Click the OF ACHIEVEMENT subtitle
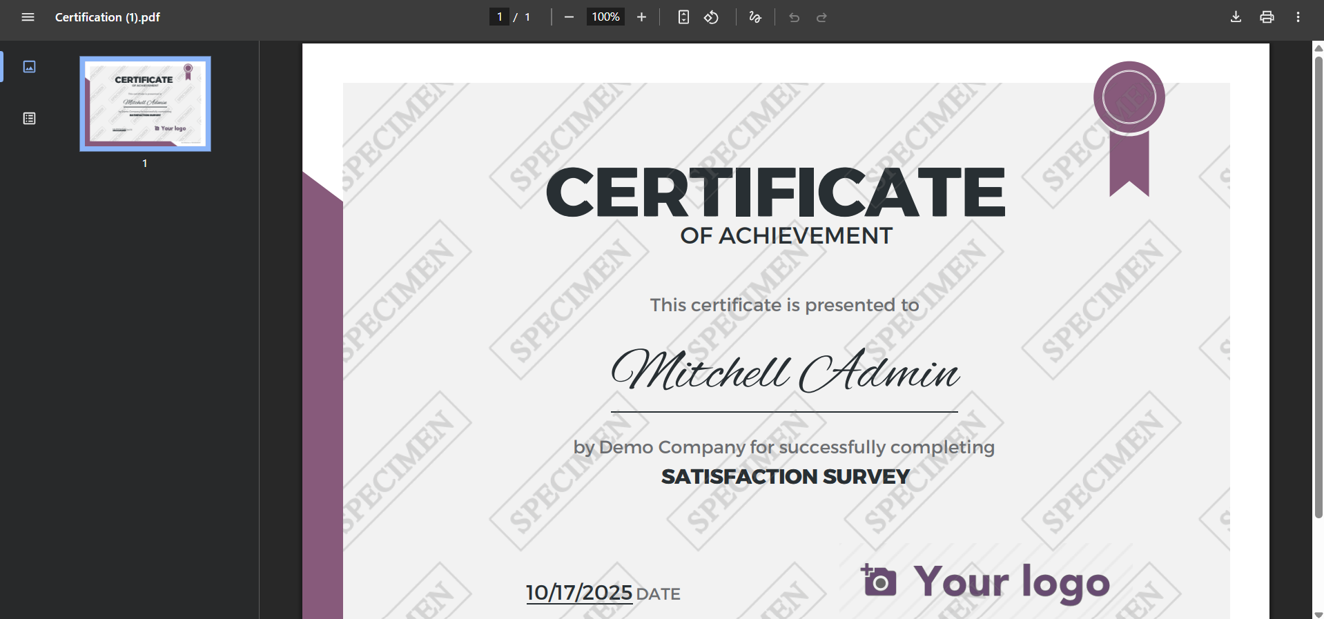The height and width of the screenshot is (619, 1324). [x=786, y=236]
